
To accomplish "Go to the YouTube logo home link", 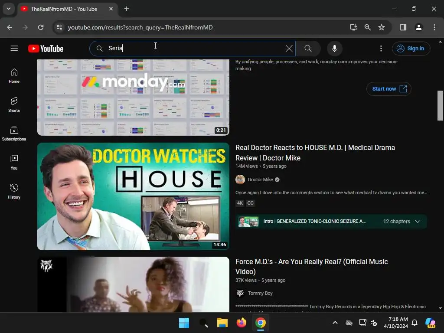I will pyautogui.click(x=46, y=49).
